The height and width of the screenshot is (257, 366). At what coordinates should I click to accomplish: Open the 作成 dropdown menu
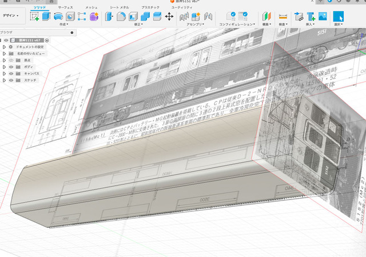[x=63, y=24]
